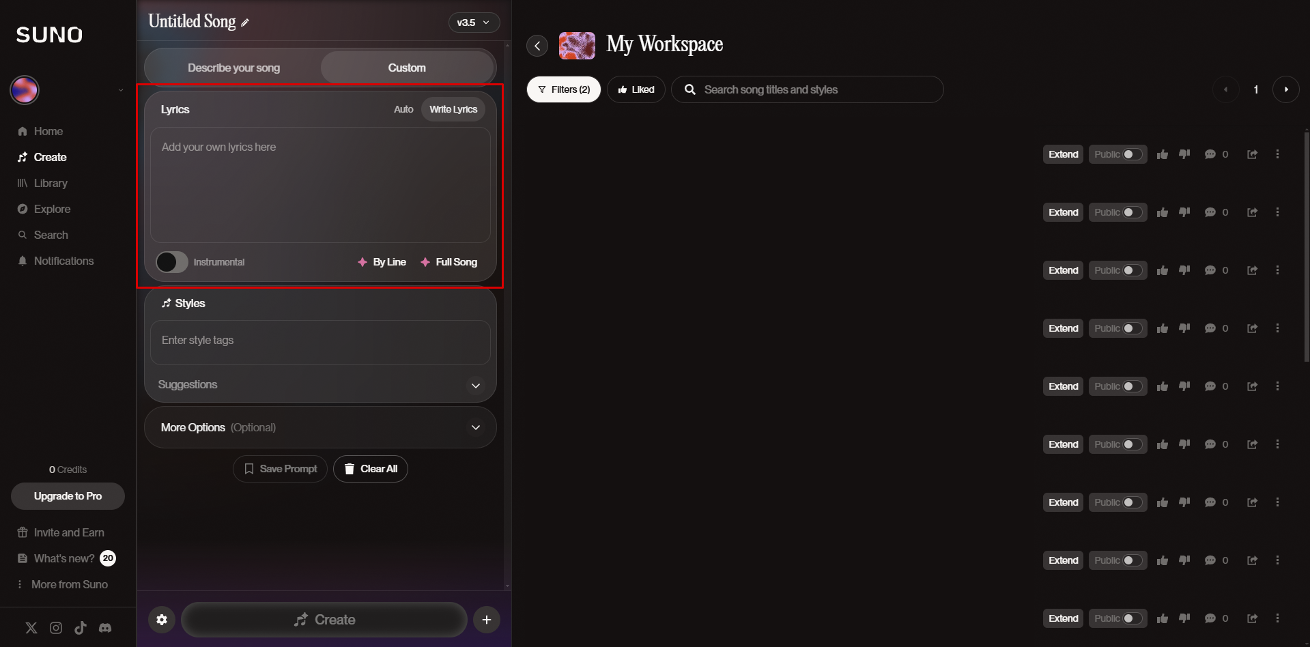This screenshot has width=1310, height=647.
Task: Share the first song in the workspace
Action: (x=1252, y=154)
